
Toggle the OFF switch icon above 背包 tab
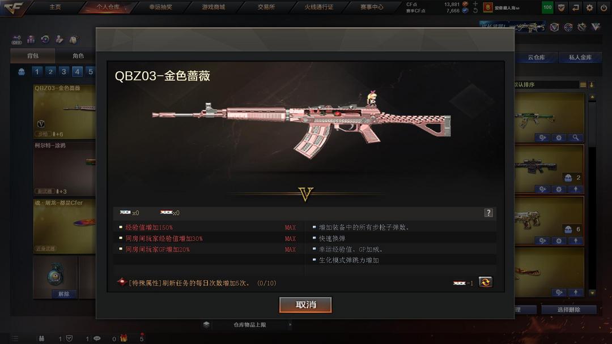coord(17,40)
